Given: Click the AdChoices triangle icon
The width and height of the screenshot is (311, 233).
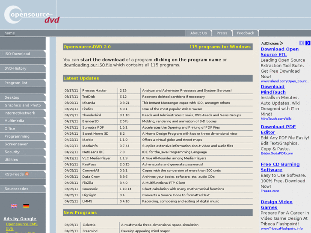Looking at the screenshot, I should pyautogui.click(x=281, y=43).
